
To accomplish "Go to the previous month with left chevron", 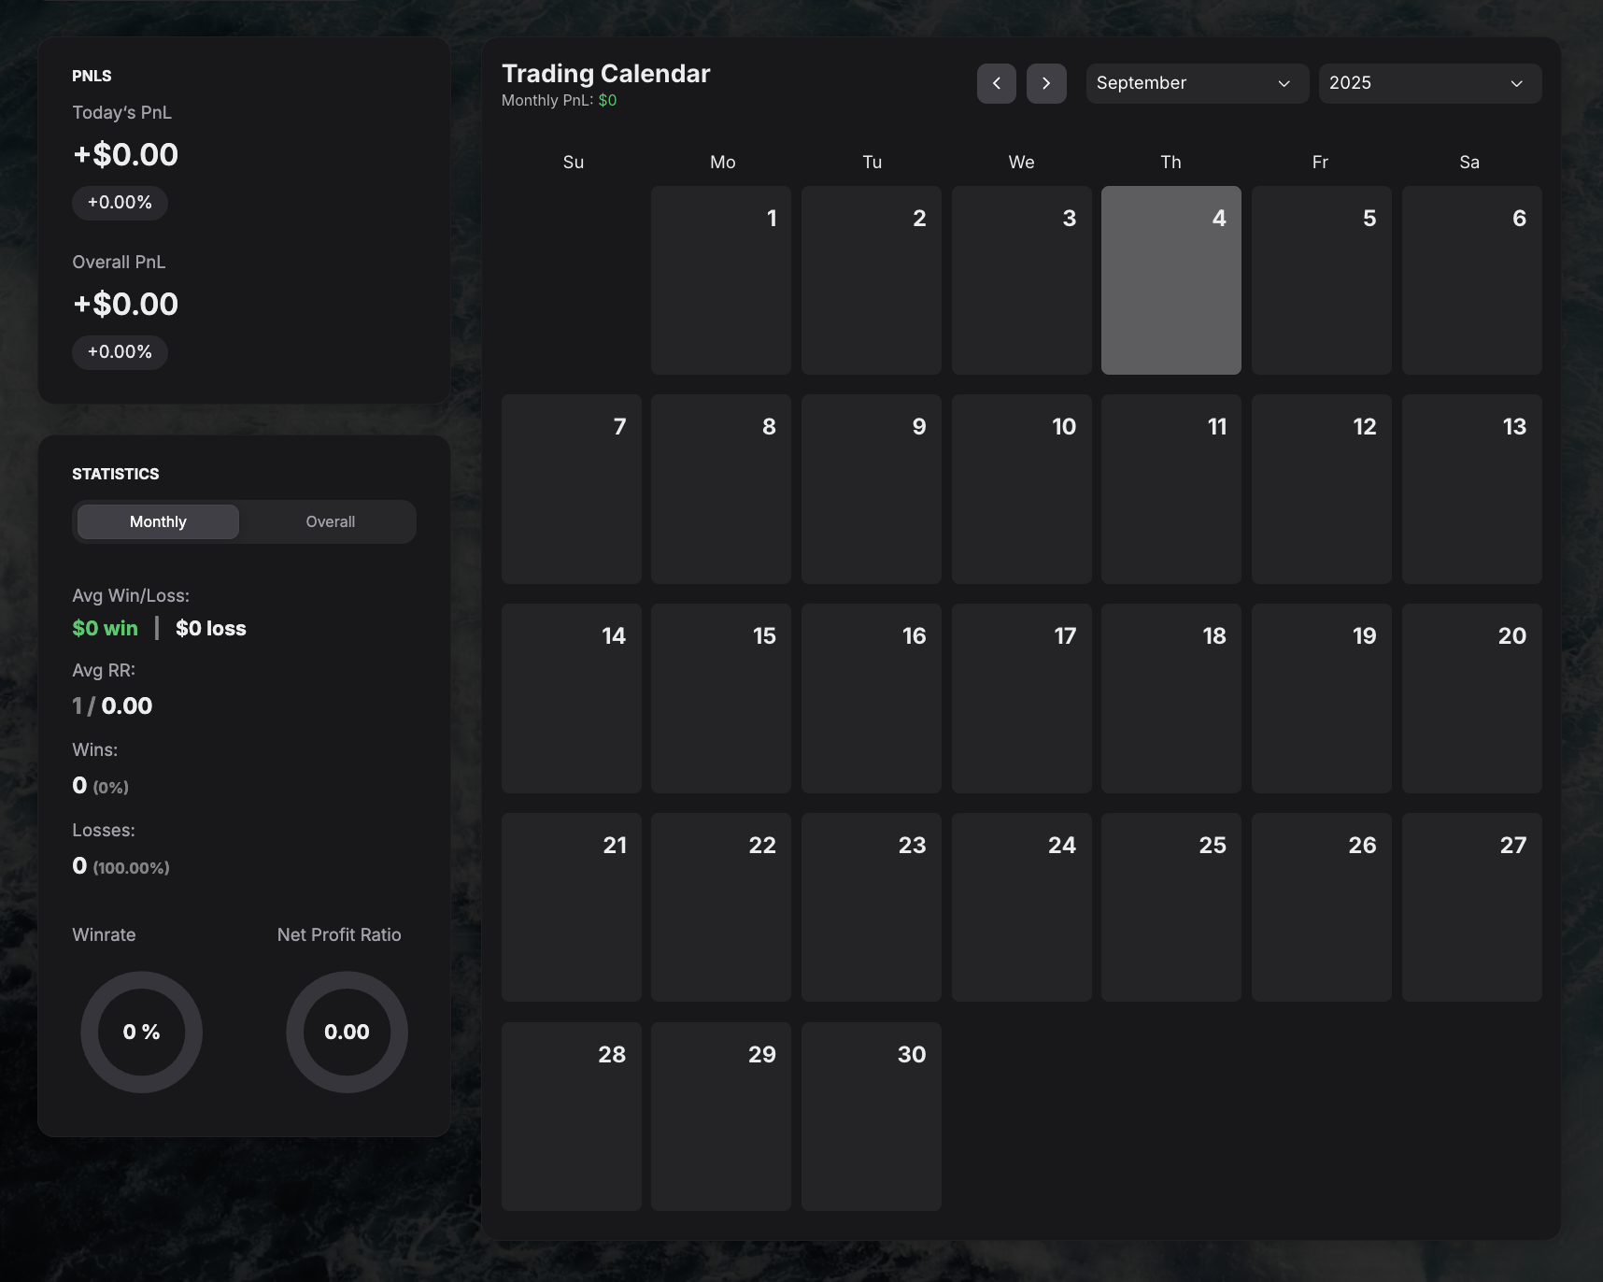I will 996,84.
